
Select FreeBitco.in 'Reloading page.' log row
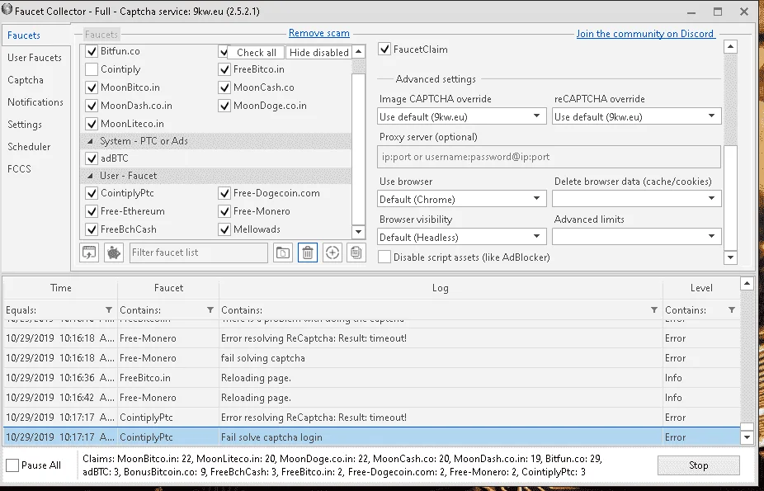[372, 378]
